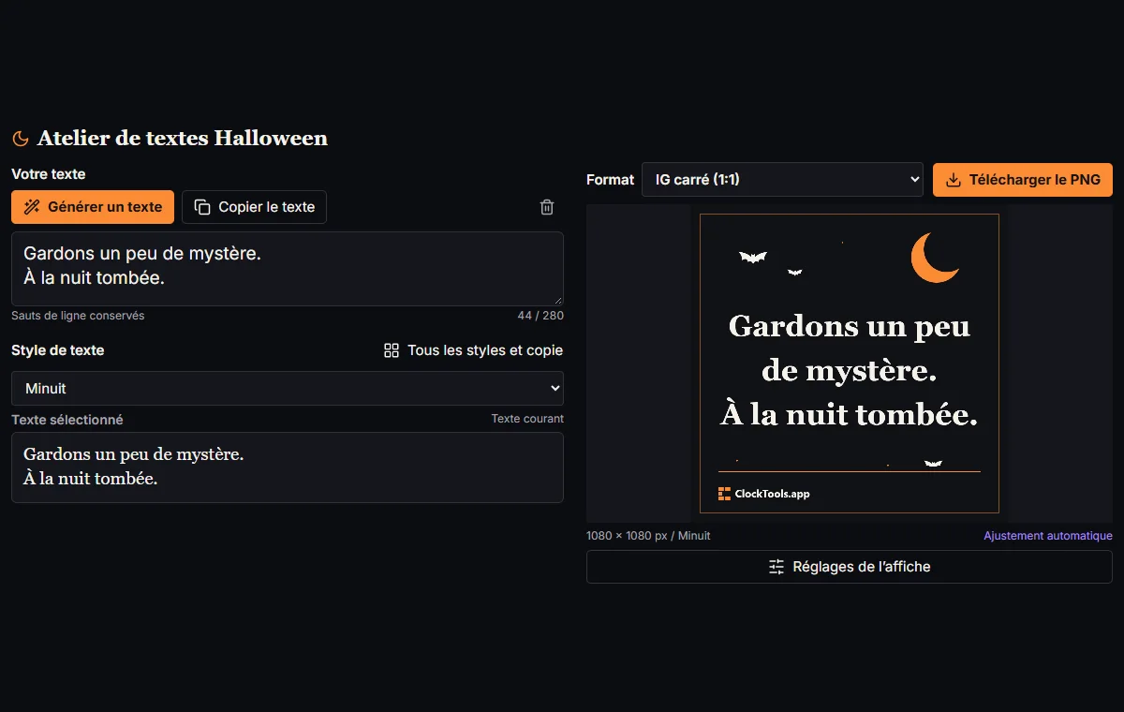Click the Texte sélectionné preview box

pyautogui.click(x=288, y=467)
